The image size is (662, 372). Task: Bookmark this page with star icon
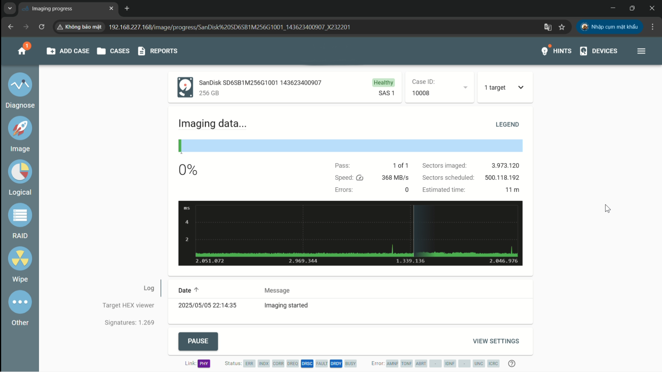(x=562, y=27)
